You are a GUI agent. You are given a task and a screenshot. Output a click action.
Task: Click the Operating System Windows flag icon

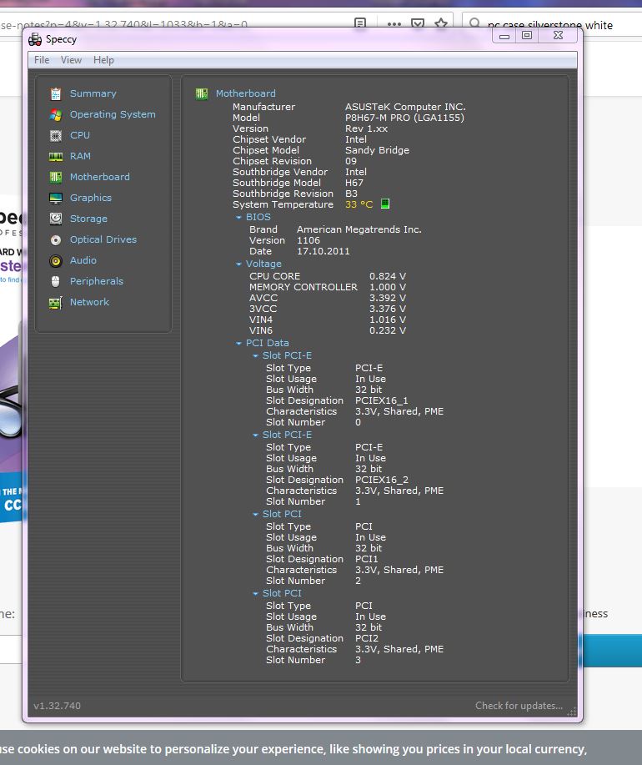[56, 114]
